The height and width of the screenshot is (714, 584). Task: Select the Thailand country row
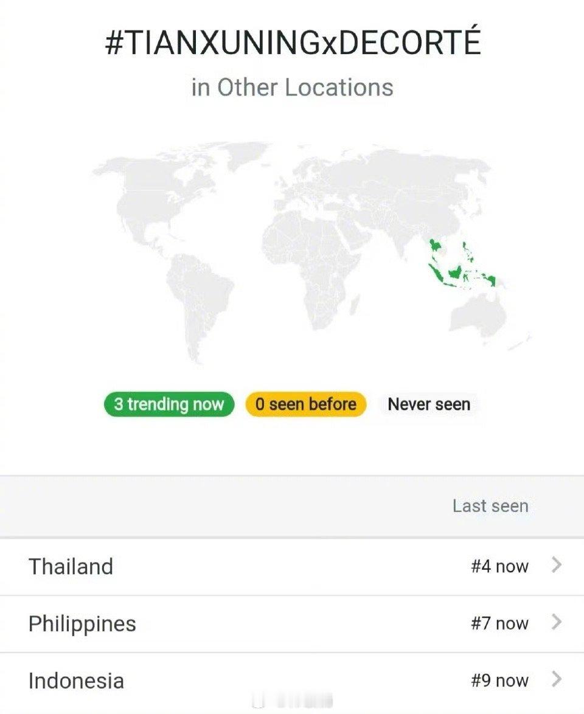pos(292,566)
